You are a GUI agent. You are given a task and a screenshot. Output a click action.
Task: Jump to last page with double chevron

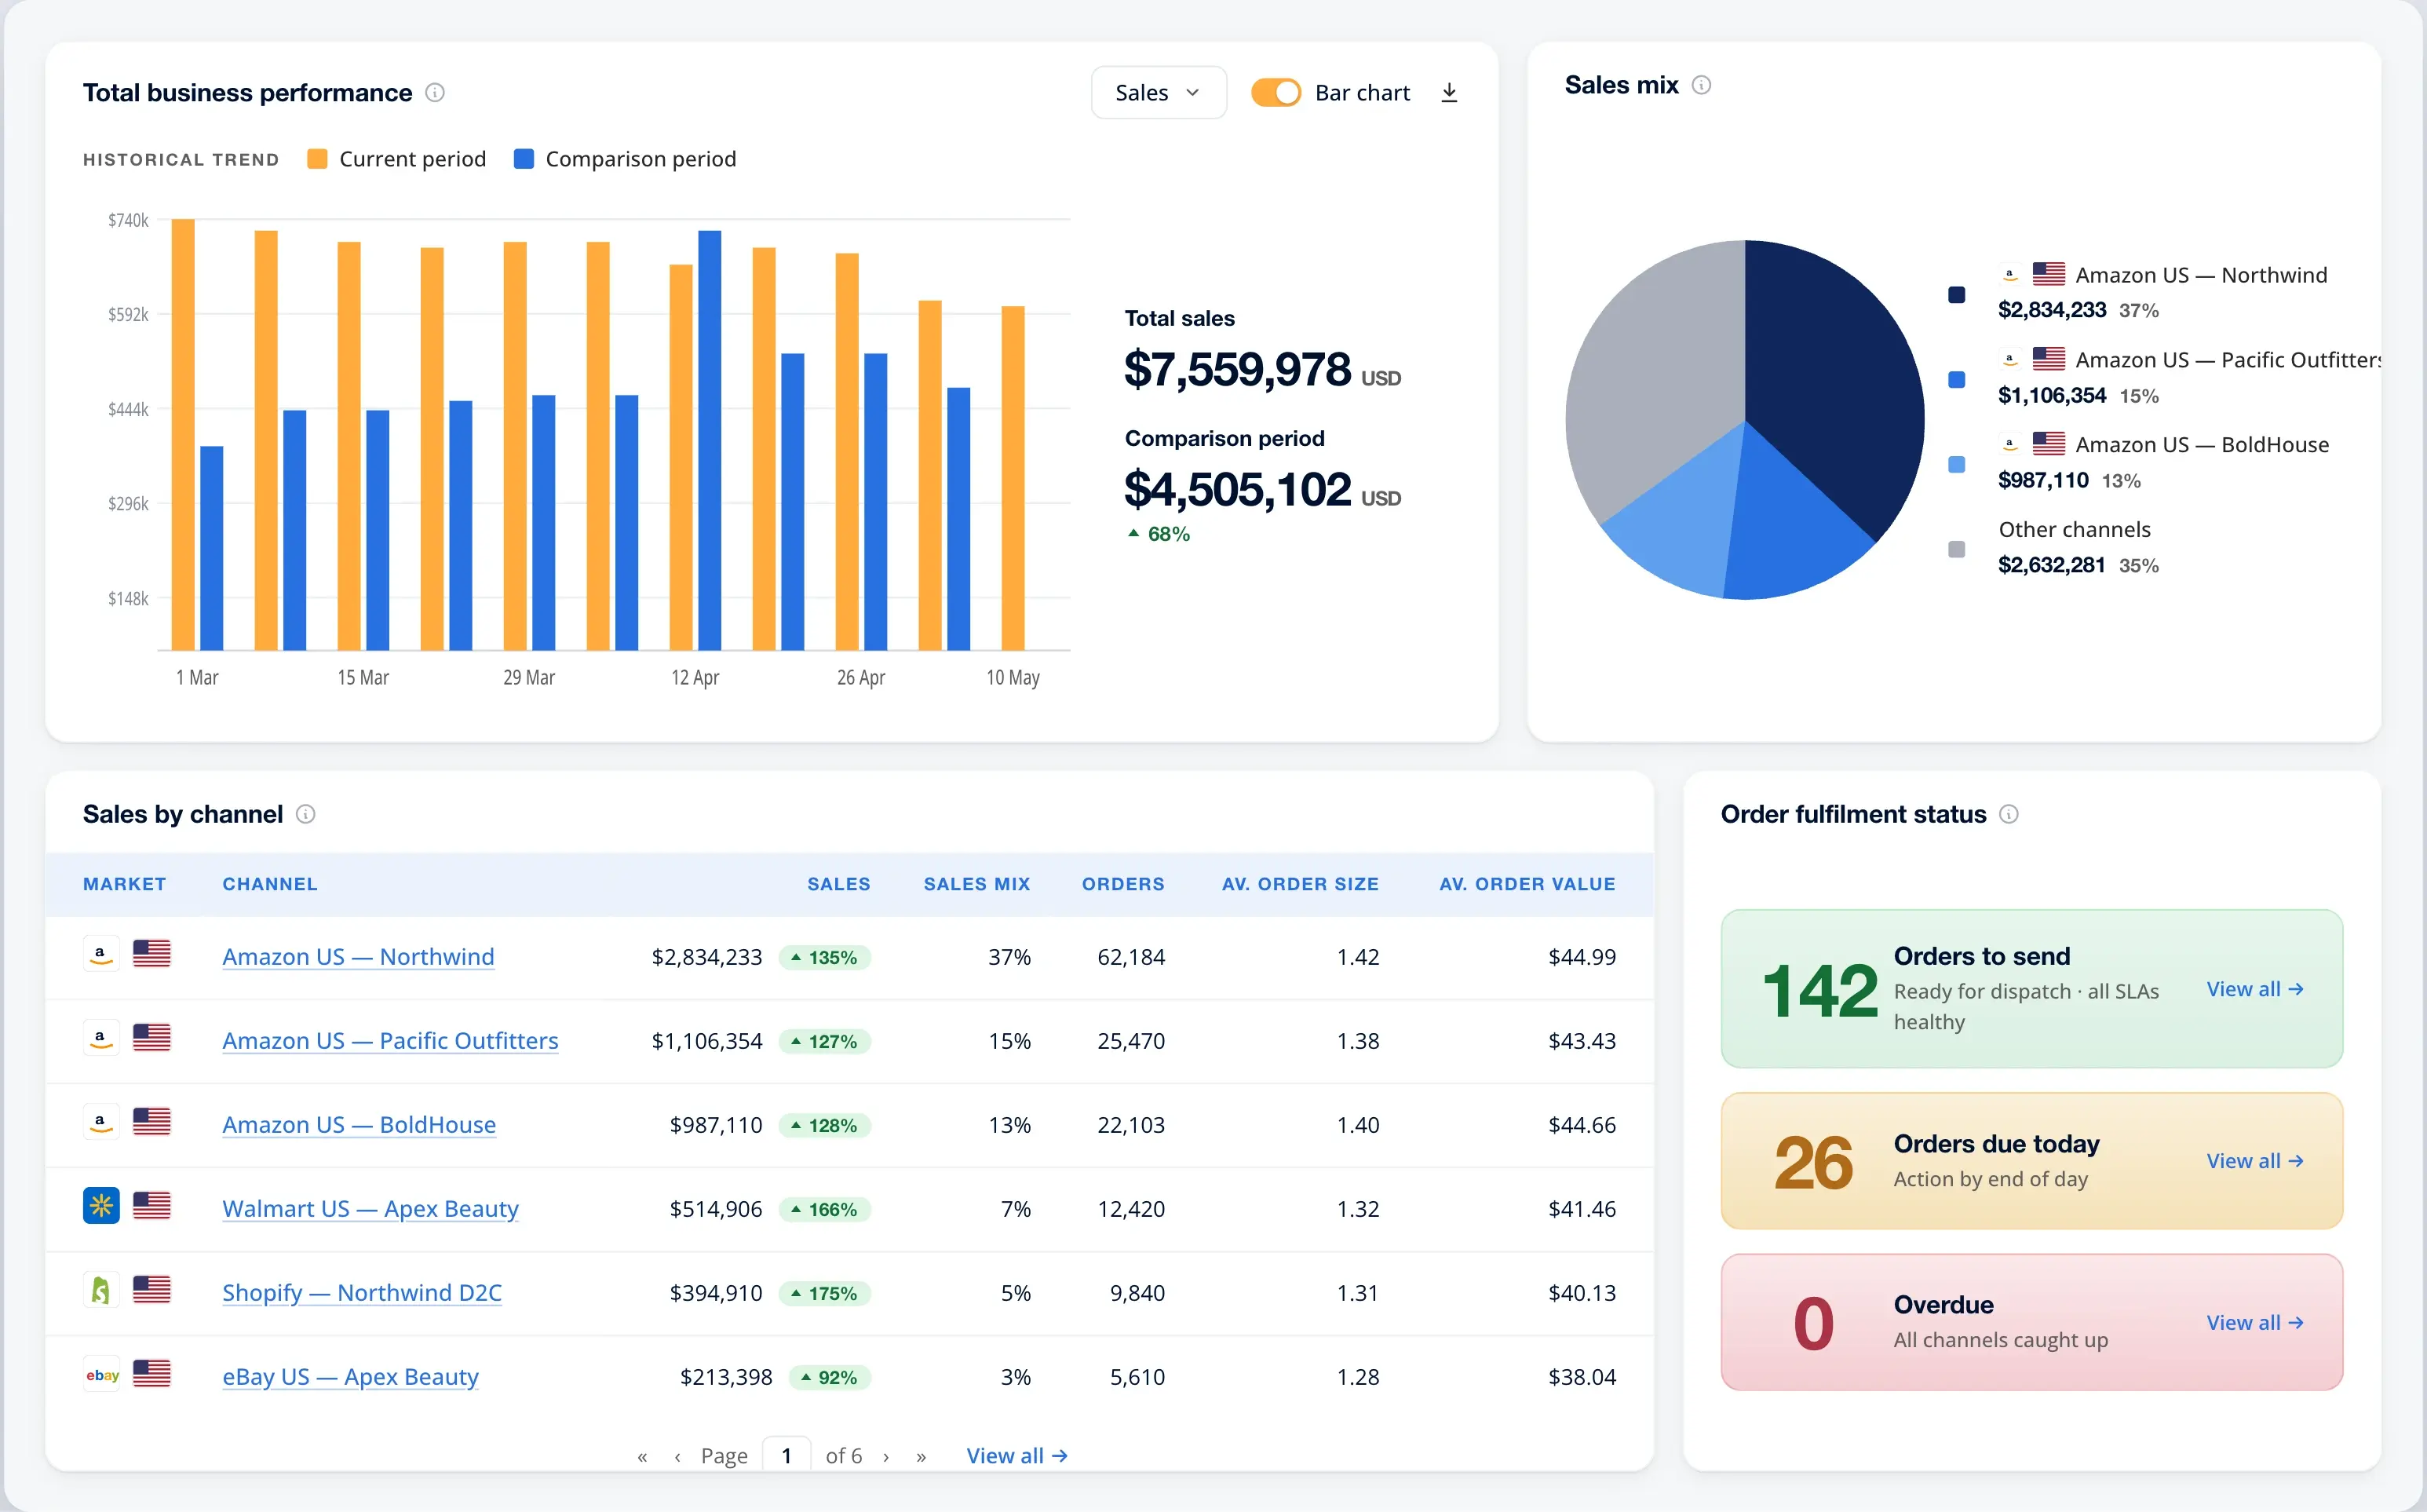[921, 1457]
